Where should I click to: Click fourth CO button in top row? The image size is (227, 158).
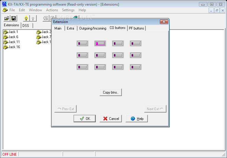[136, 43]
